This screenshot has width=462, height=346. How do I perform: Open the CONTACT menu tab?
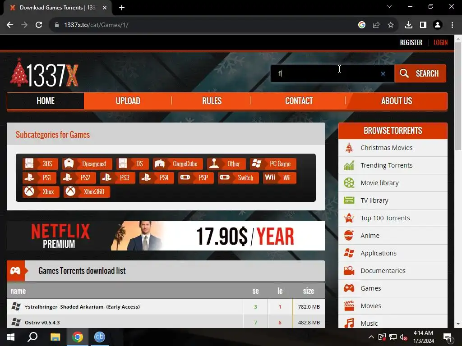click(299, 101)
